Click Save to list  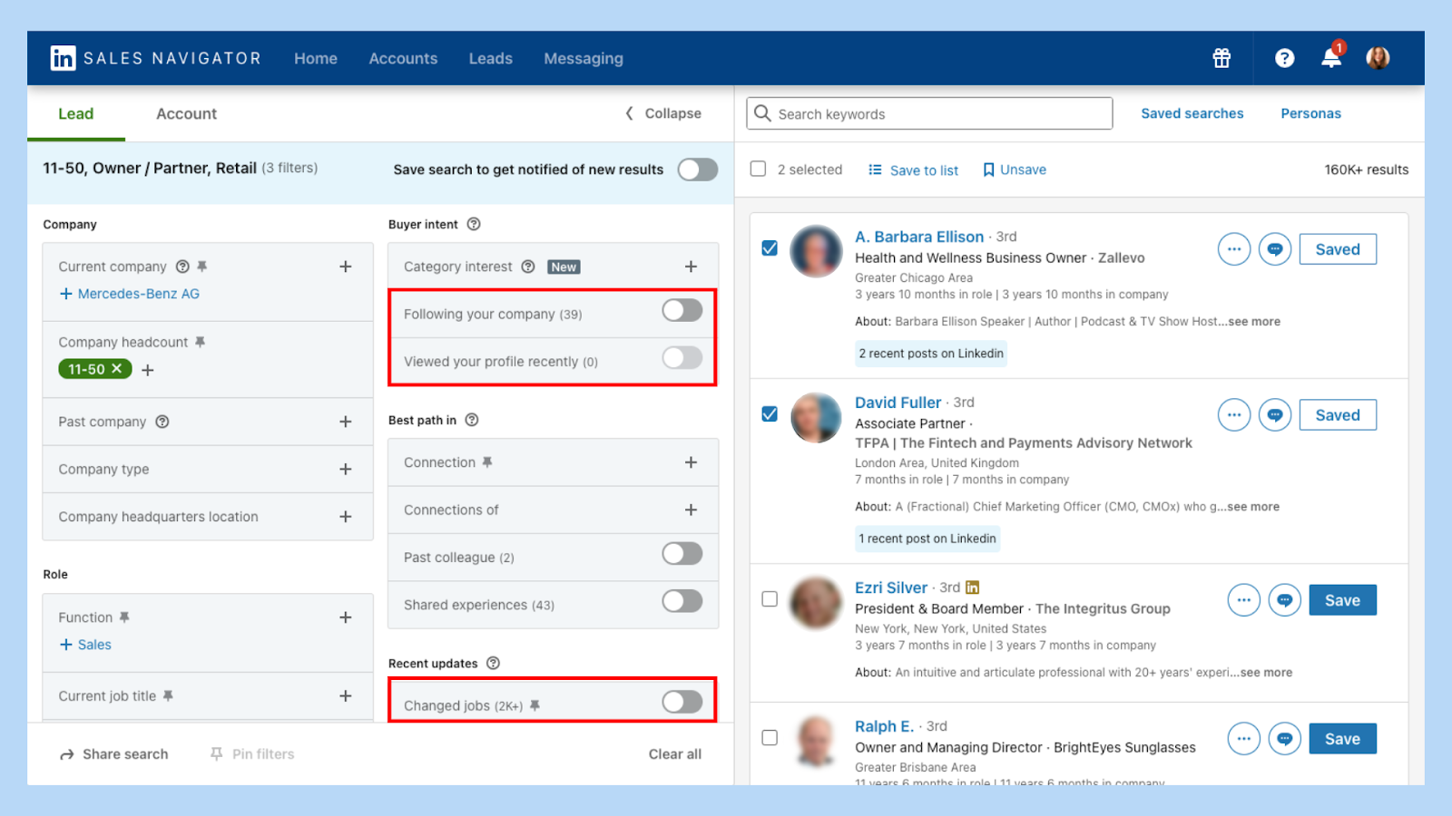pyautogui.click(x=914, y=170)
